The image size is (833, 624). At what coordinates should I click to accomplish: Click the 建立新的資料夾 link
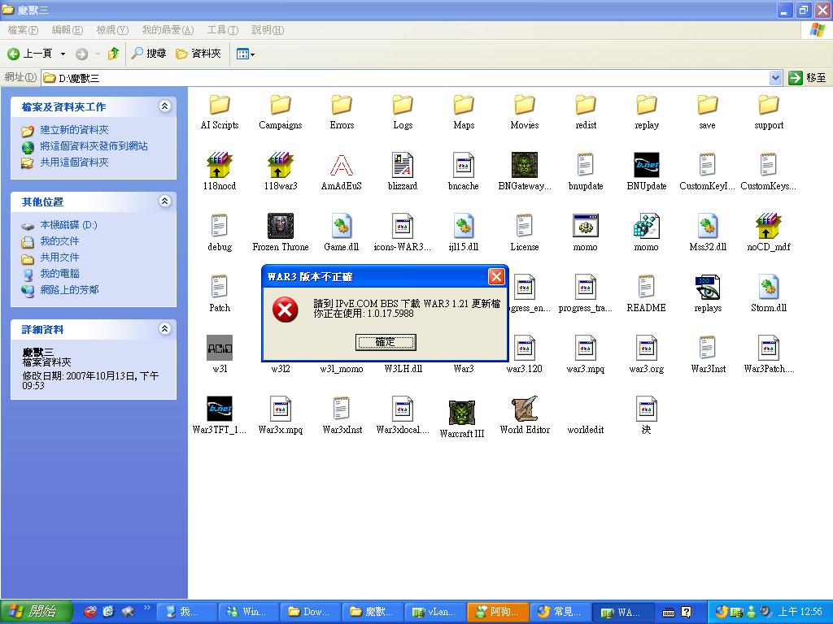(74, 130)
